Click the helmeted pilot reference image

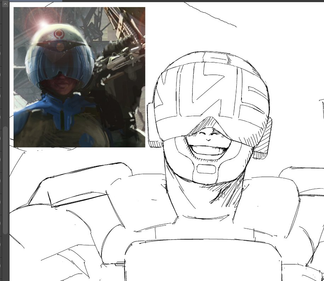79,77
